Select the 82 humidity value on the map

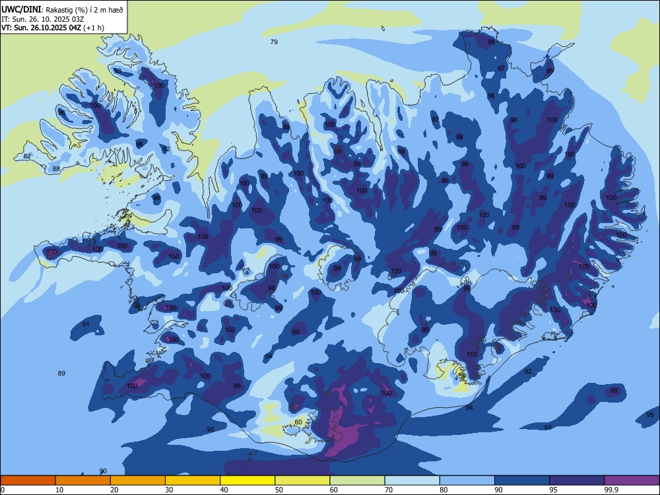coord(27,156)
